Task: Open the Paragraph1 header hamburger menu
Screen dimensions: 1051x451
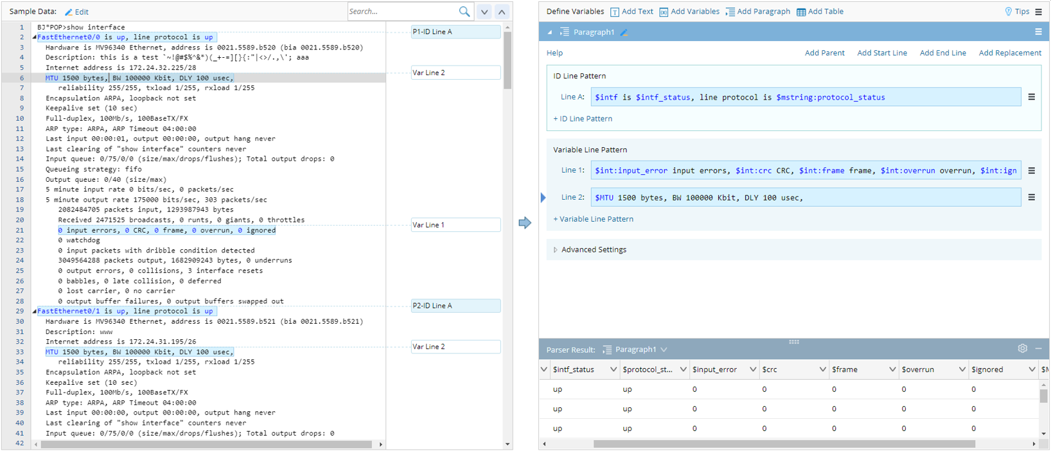Action: tap(1038, 31)
